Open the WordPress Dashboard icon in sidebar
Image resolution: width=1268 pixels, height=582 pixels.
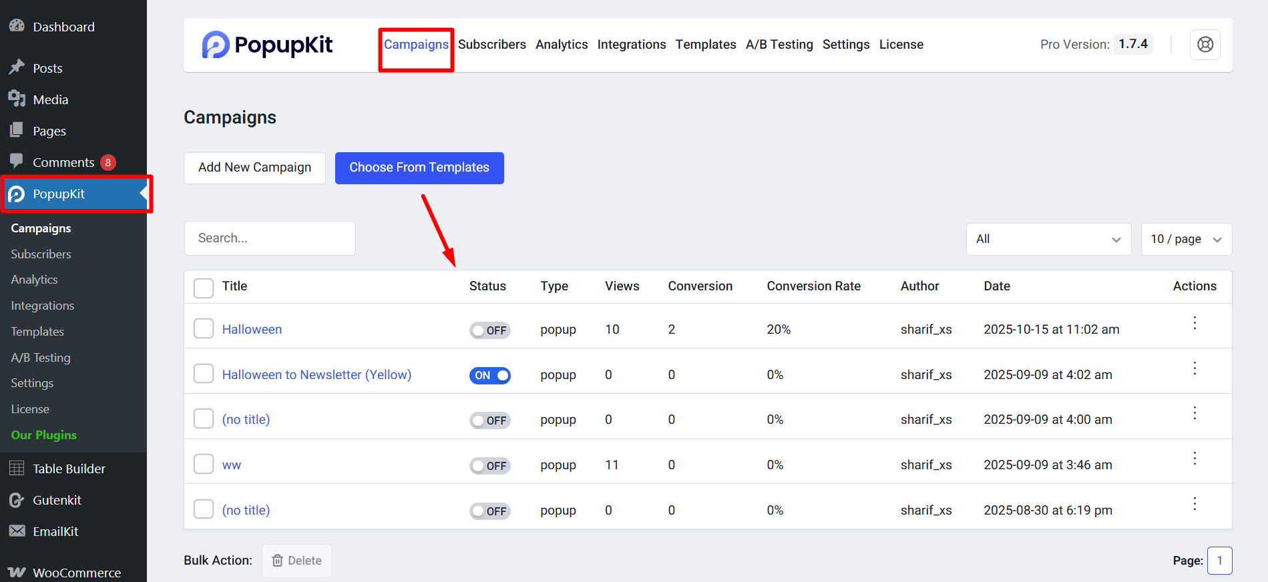click(17, 26)
